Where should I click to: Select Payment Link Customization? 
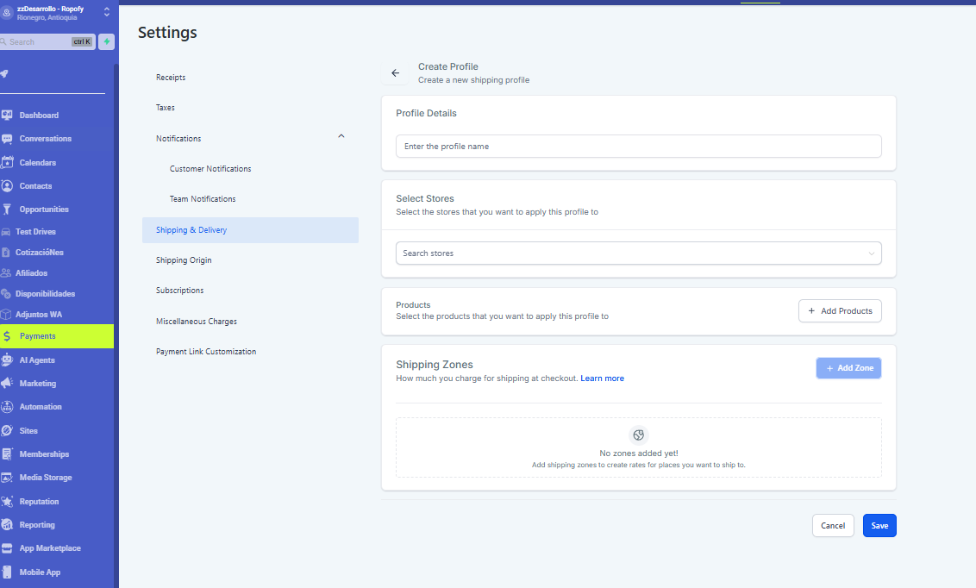click(206, 352)
